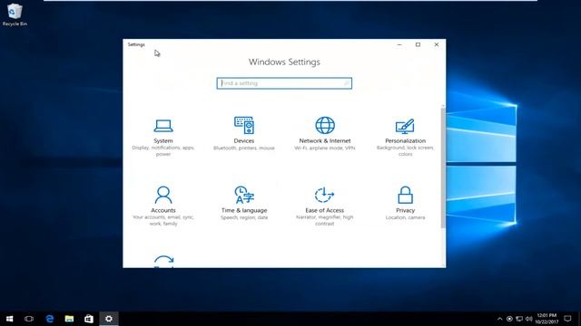Click the 'Location, camera' description
This screenshot has width=581, height=326.
click(x=405, y=217)
